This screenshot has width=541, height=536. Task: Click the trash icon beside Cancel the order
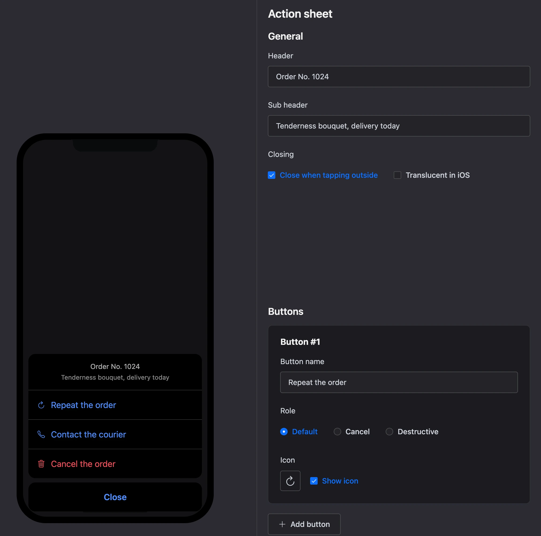tap(41, 464)
